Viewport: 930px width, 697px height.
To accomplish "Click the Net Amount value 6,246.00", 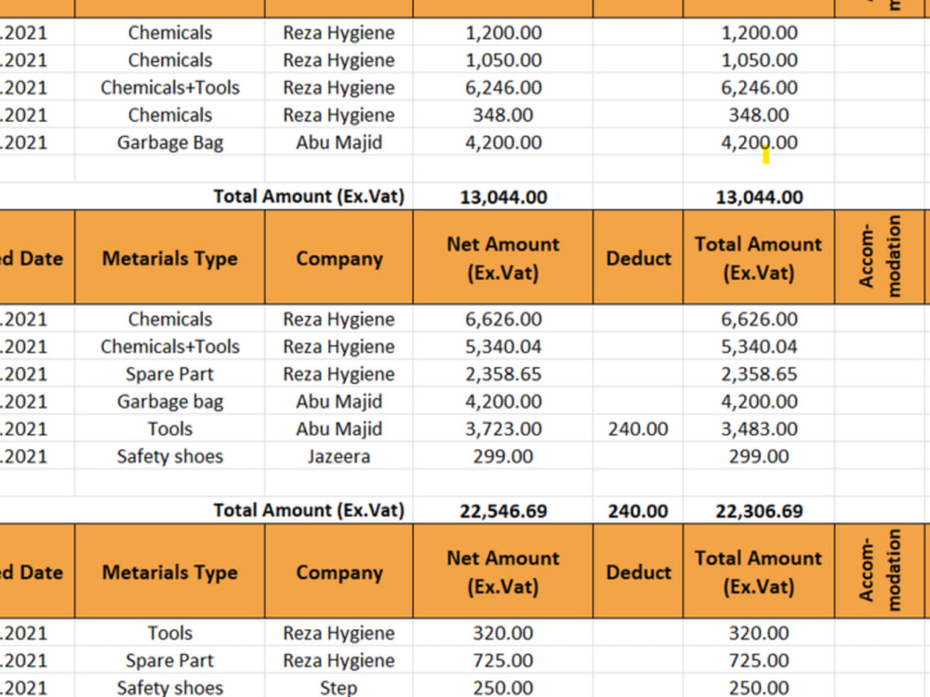I will [x=503, y=87].
